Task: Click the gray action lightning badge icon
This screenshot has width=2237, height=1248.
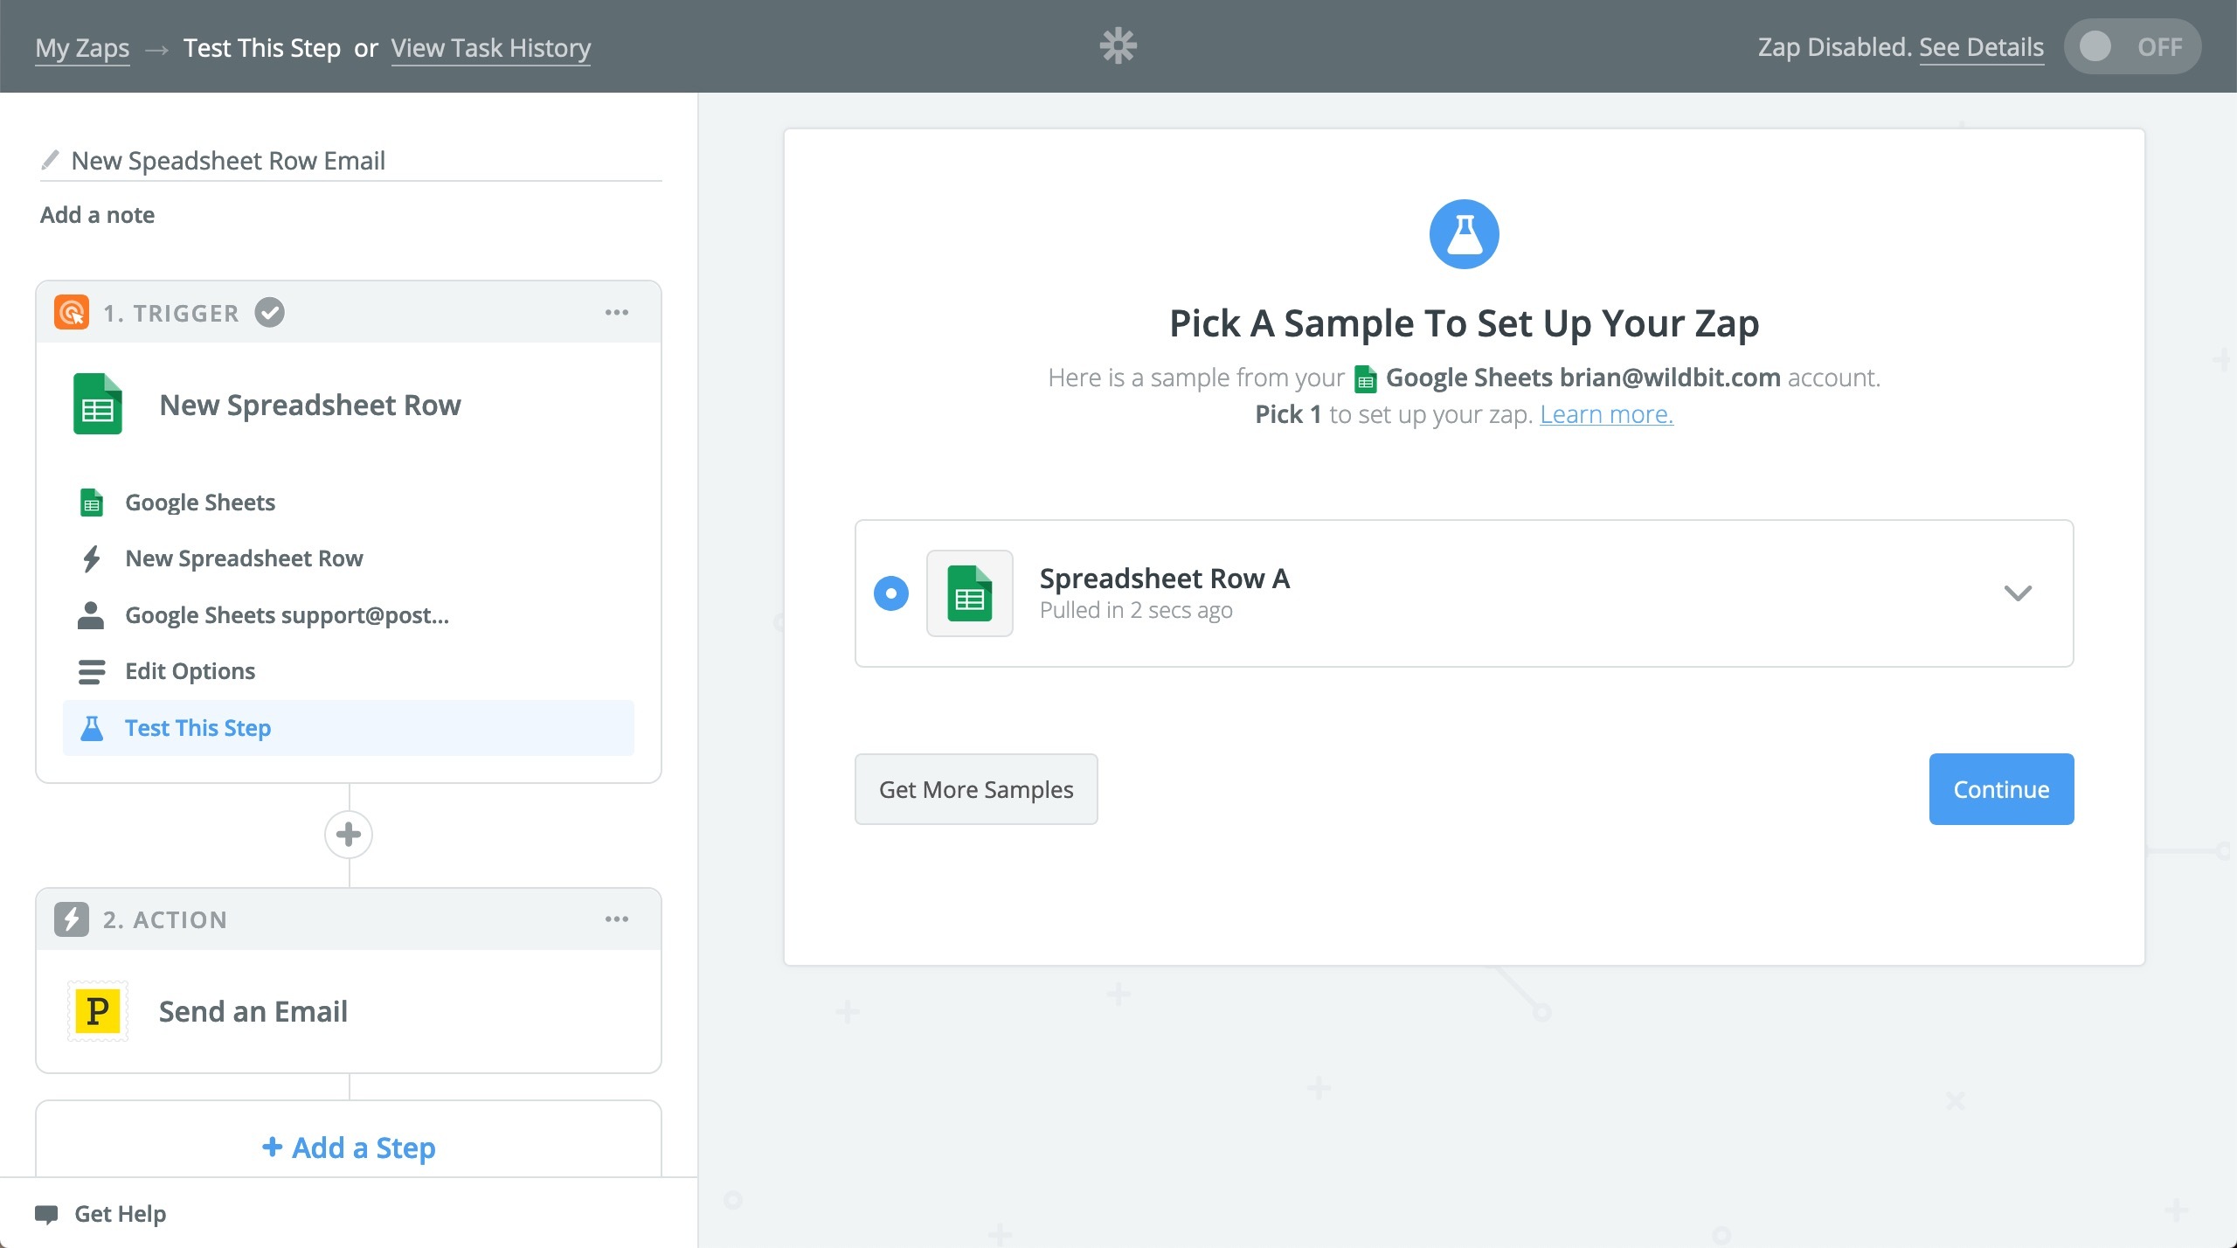Action: click(x=72, y=919)
